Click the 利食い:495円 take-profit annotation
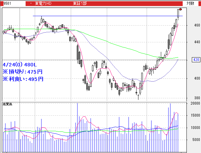 pos(22,79)
